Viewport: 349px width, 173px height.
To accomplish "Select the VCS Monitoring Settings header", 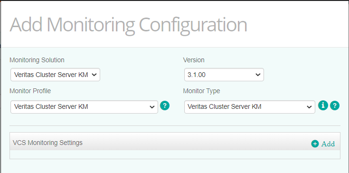I will coord(175,141).
